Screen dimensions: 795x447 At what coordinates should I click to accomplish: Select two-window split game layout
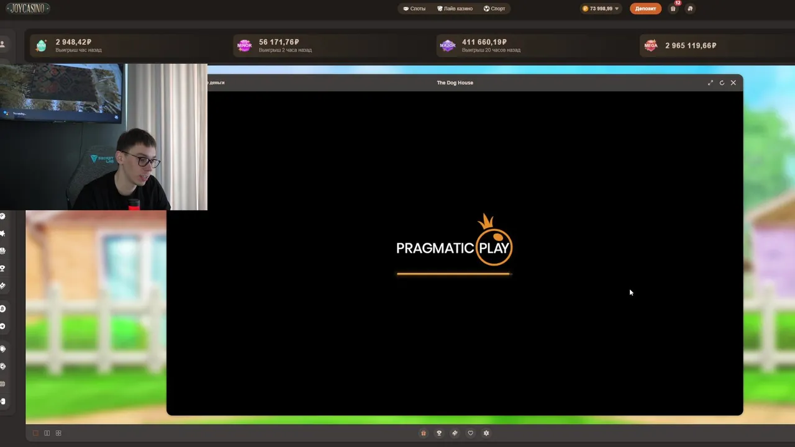(47, 433)
